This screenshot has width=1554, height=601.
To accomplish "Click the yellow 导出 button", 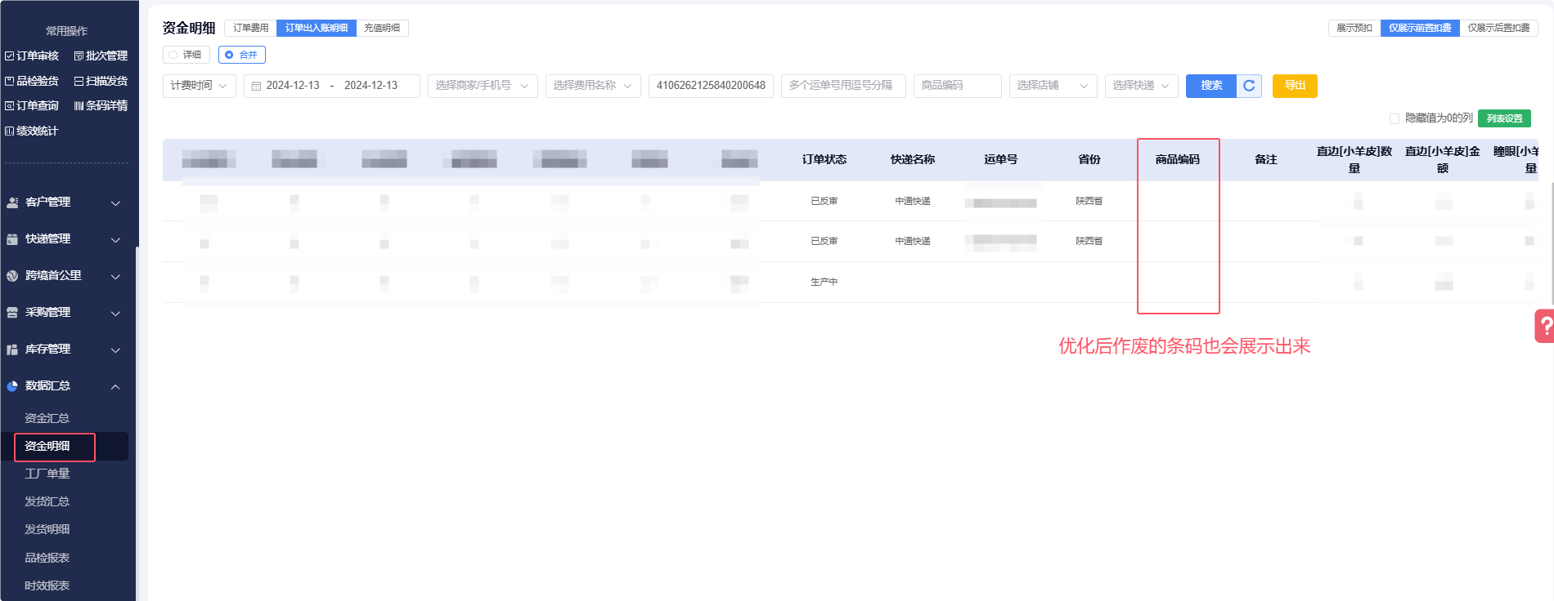I will click(1295, 86).
